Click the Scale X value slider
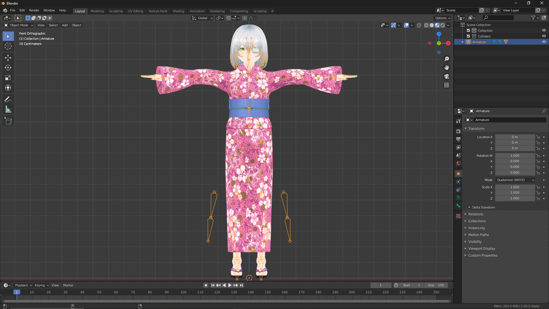This screenshot has width=549, height=309. [x=515, y=187]
